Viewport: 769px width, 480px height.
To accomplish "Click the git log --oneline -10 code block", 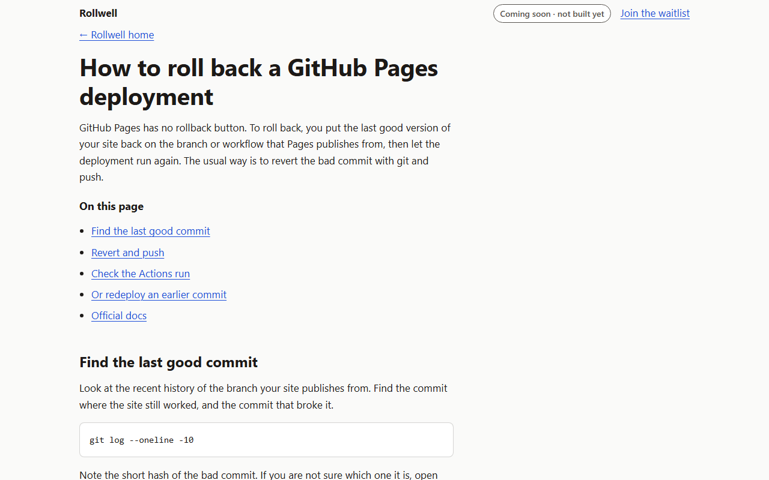I will point(266,440).
